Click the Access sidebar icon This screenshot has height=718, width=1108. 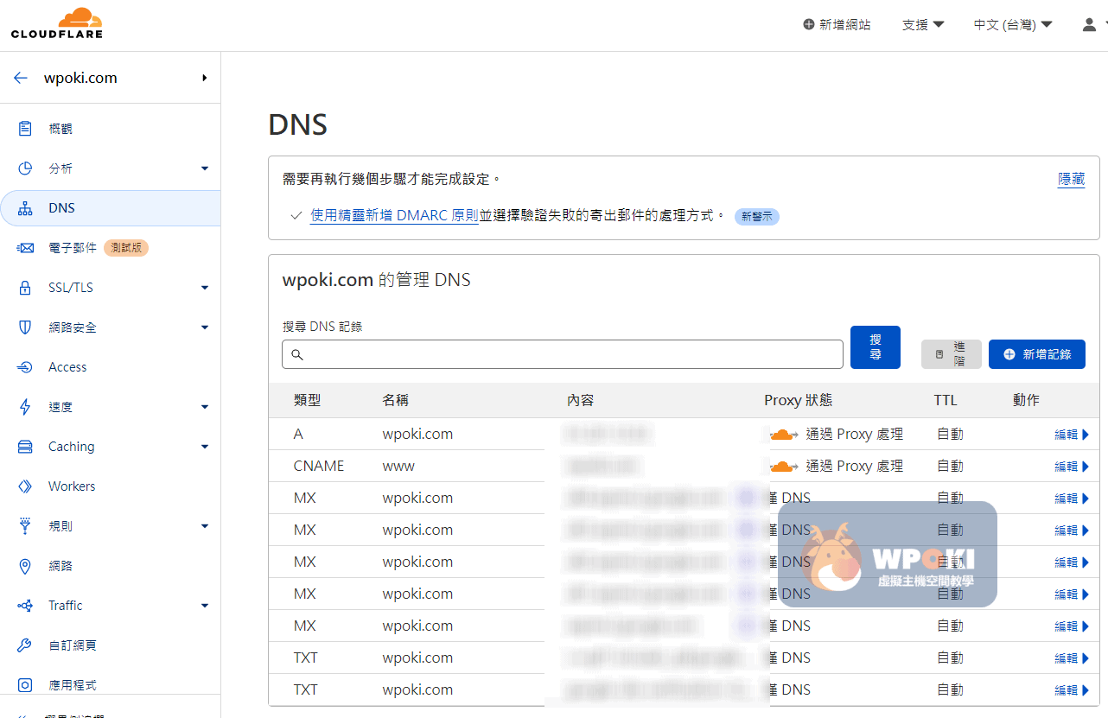tap(25, 367)
